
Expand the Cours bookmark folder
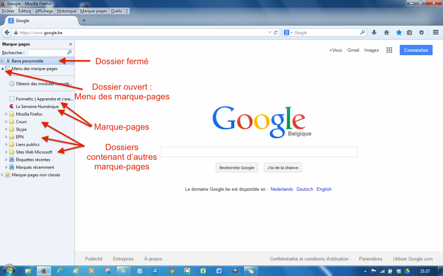click(6, 122)
